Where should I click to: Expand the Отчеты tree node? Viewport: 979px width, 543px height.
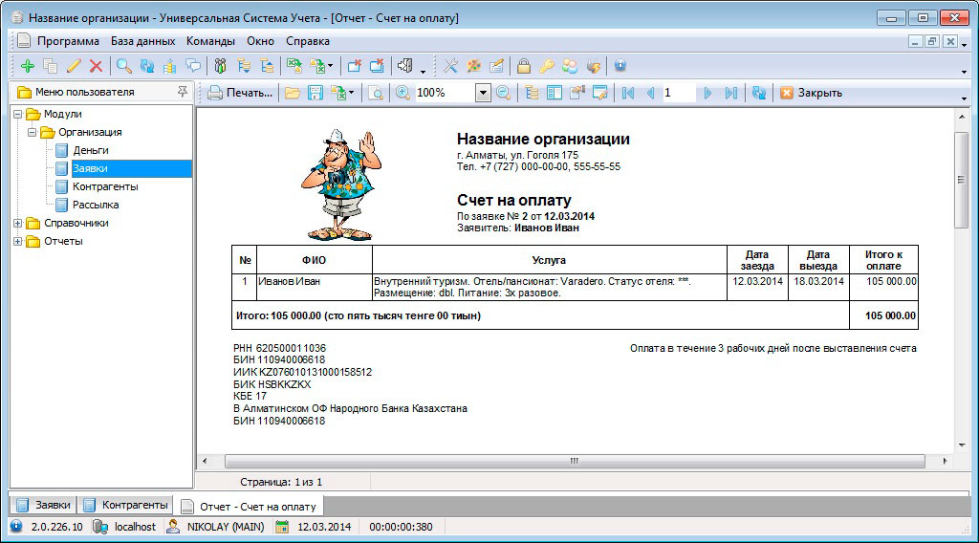tap(18, 241)
